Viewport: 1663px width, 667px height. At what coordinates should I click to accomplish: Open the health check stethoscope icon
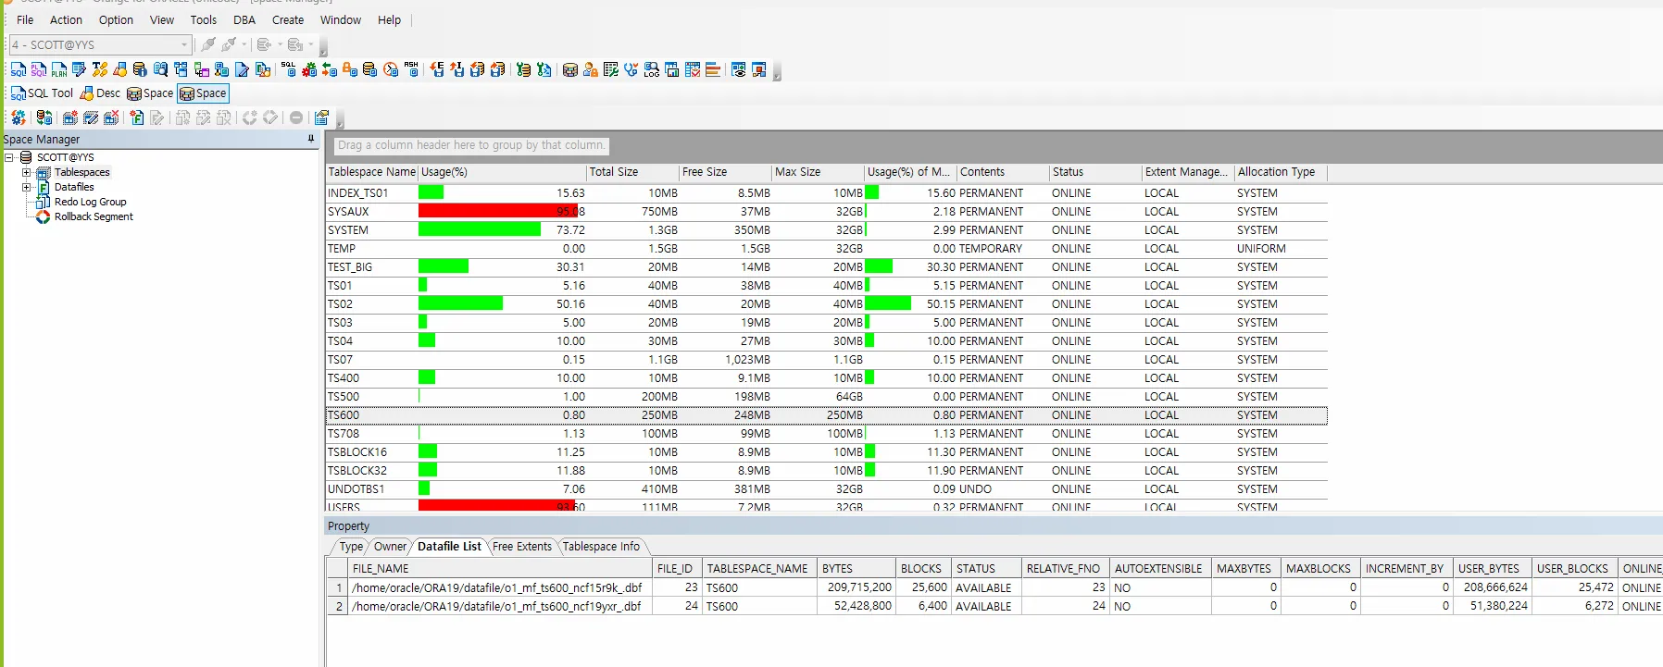[631, 69]
